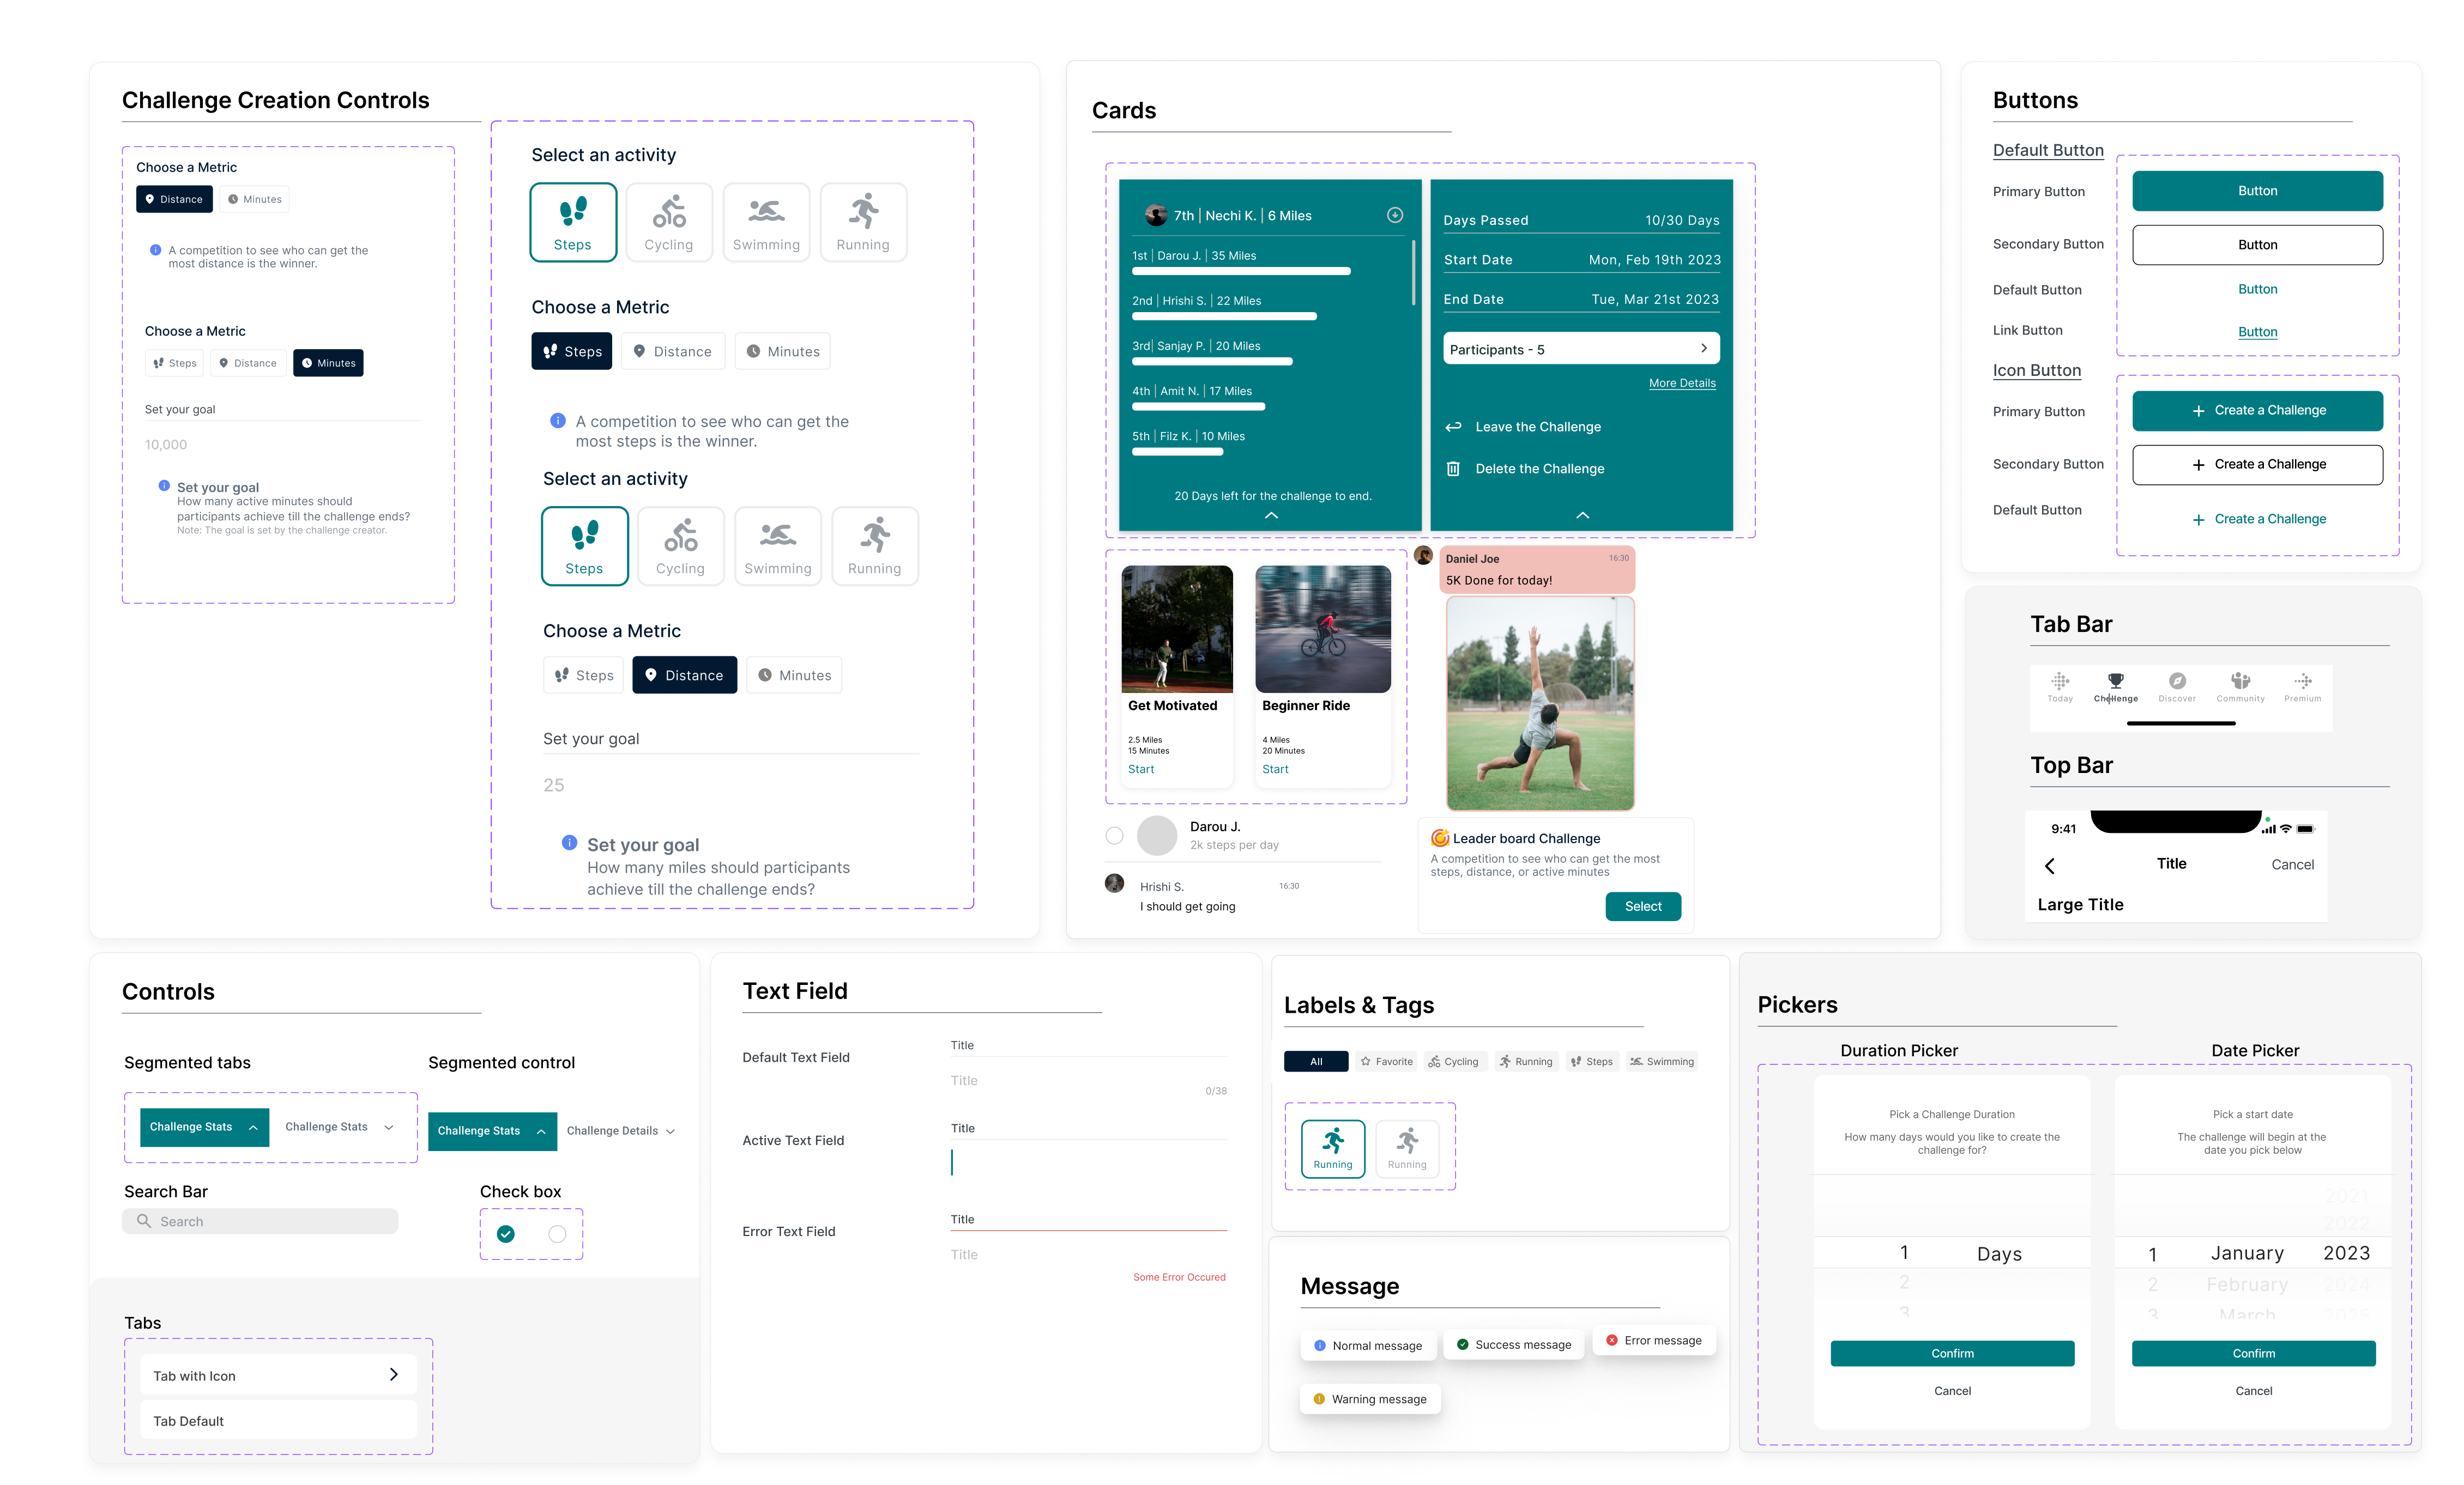Screen dimensions: 2464x1485
Task: Click the download arrow beside Nechi K. 6 Miles
Action: tap(1395, 215)
